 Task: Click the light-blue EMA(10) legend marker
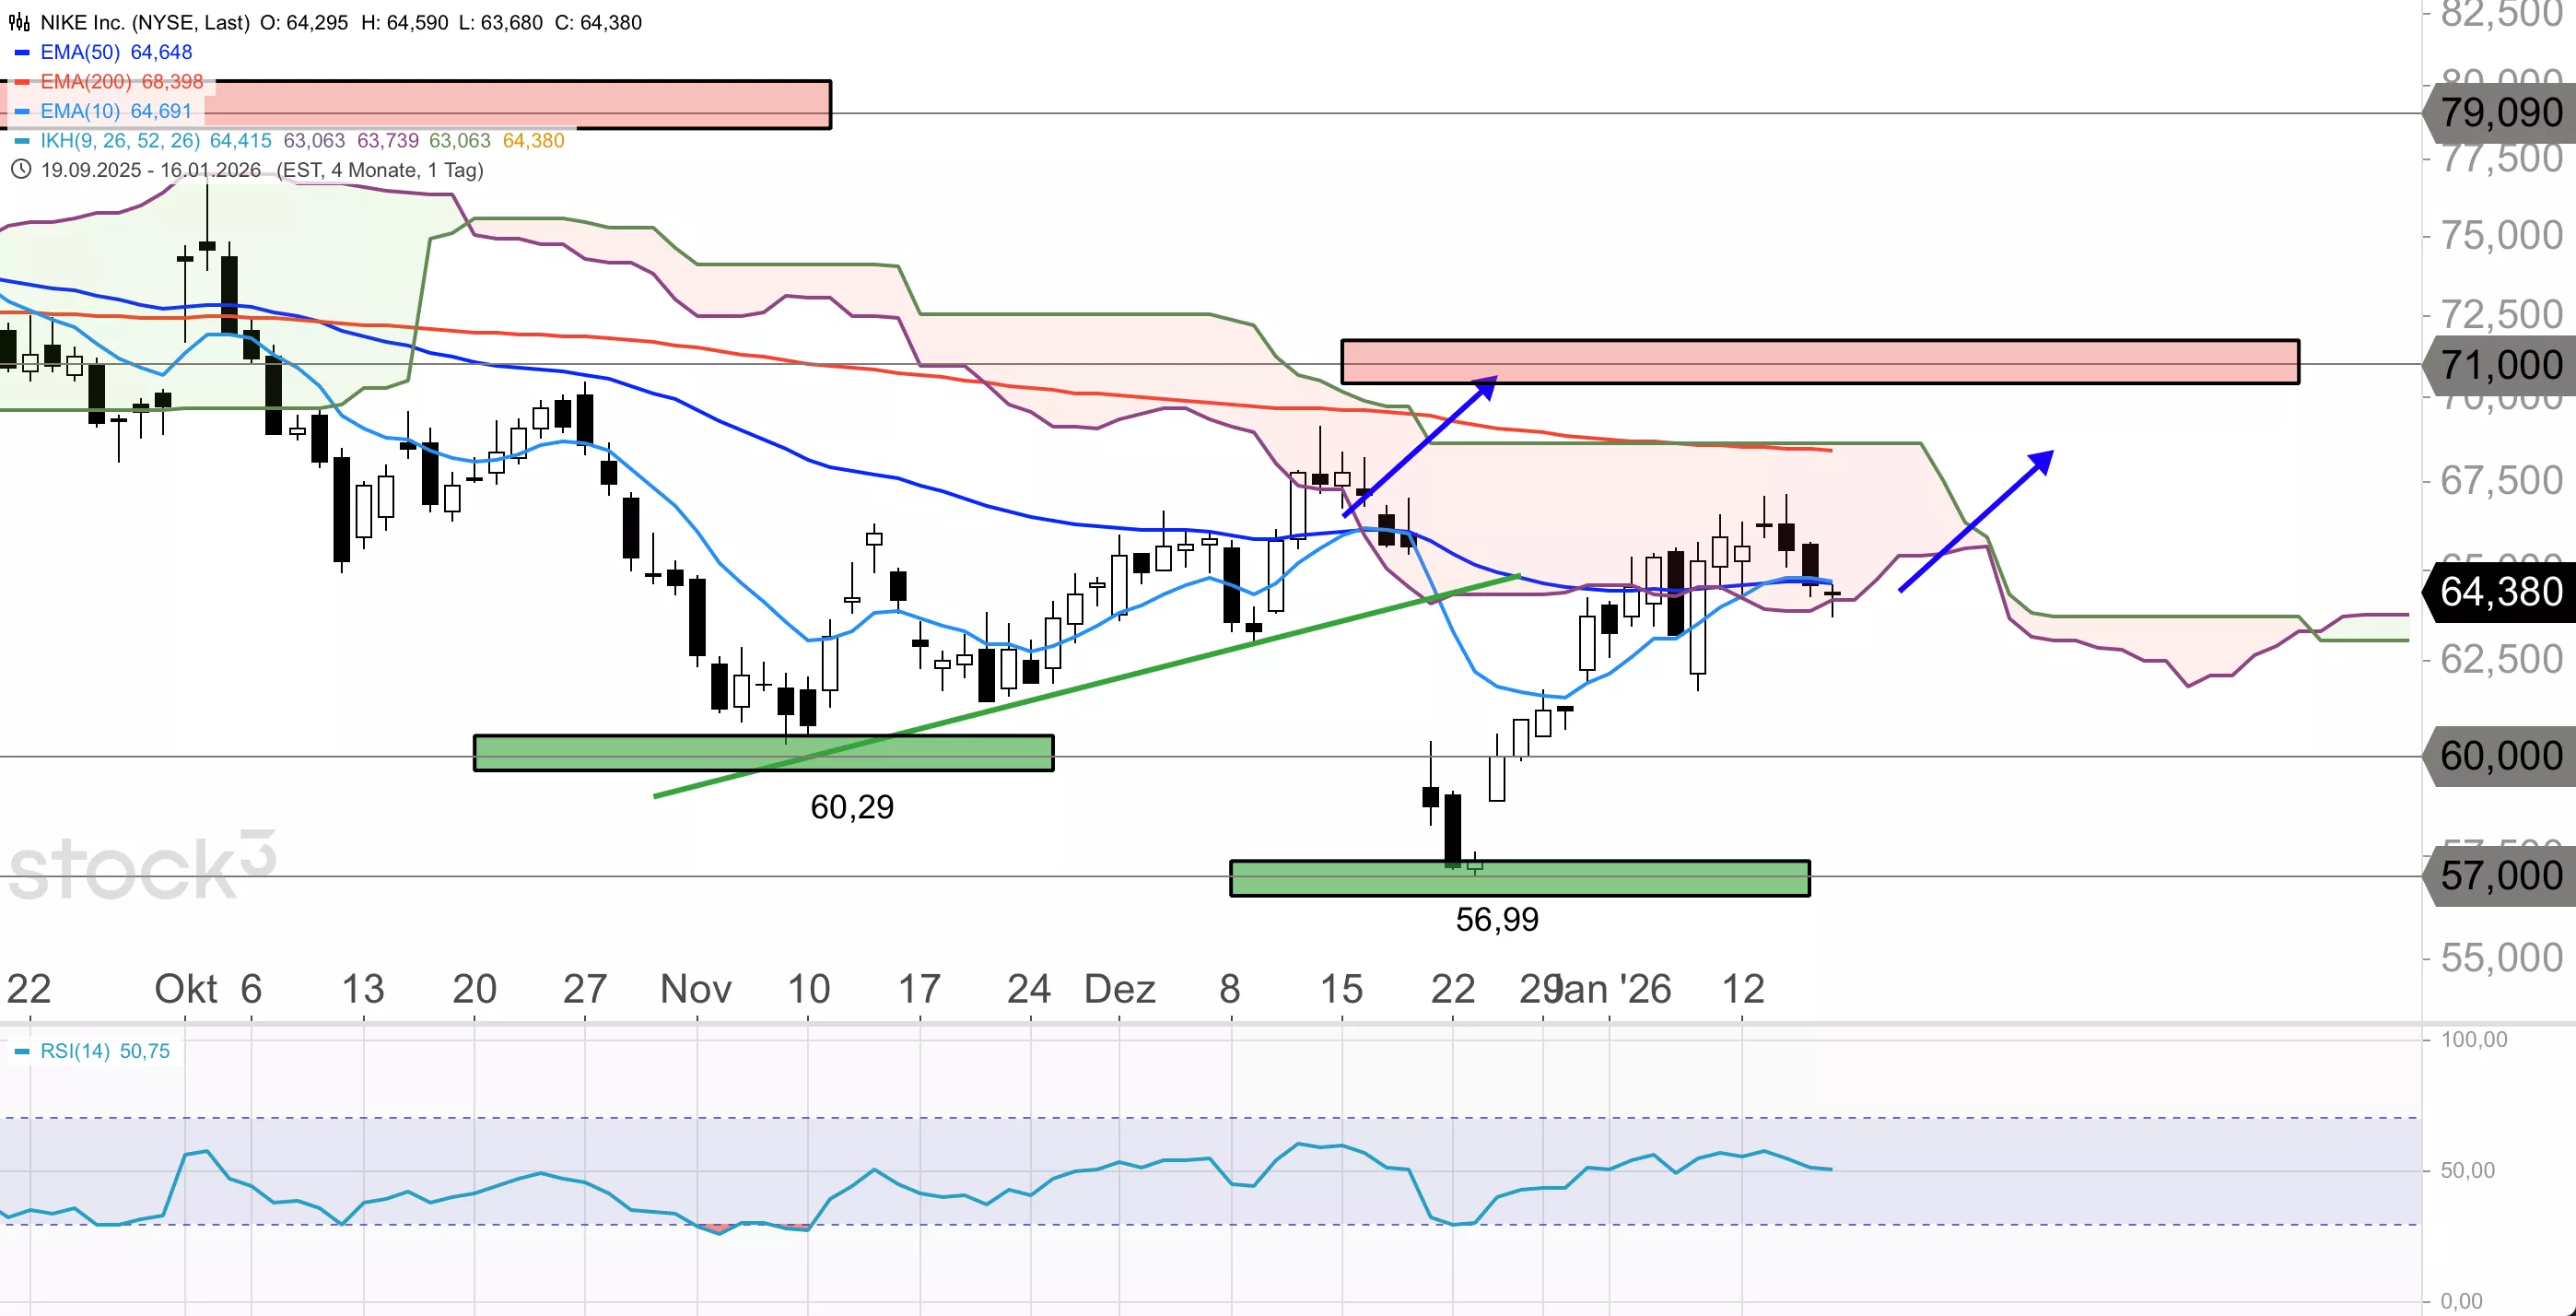22,111
